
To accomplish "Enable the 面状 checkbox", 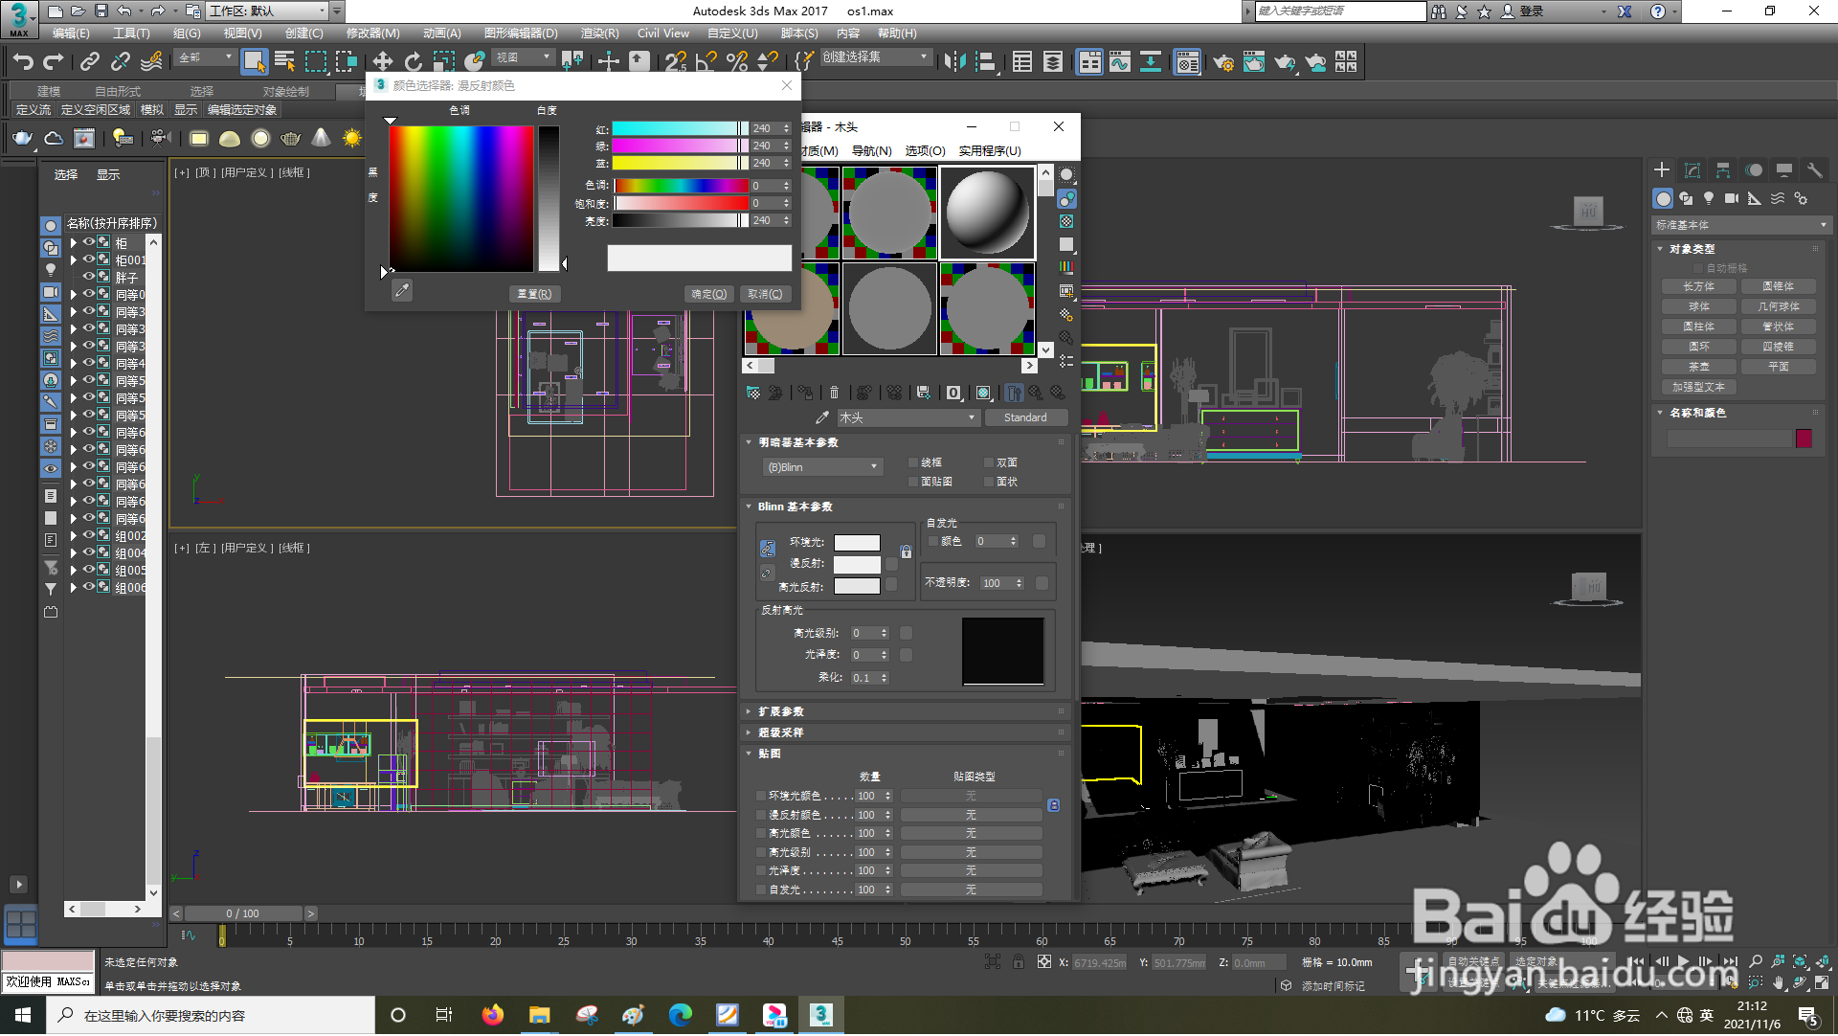I will [x=989, y=482].
